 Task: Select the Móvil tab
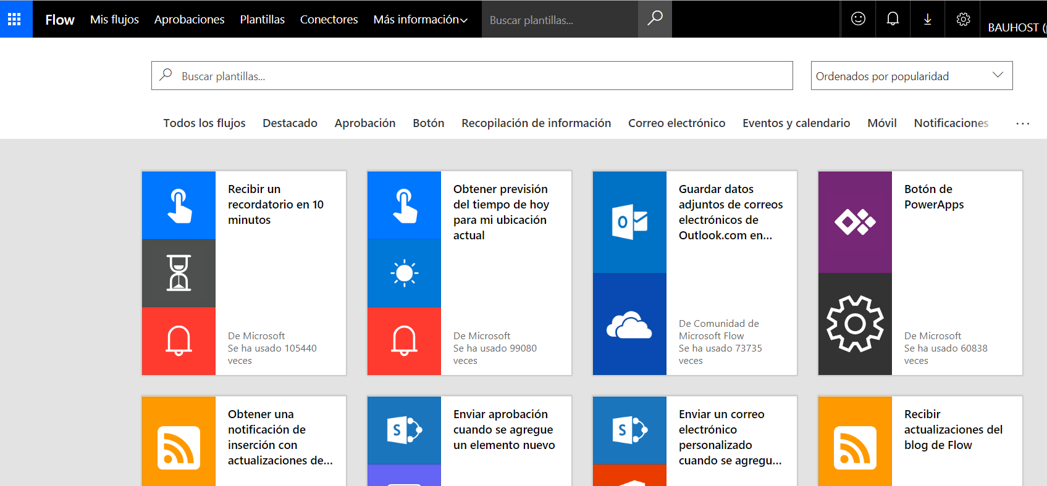tap(882, 123)
